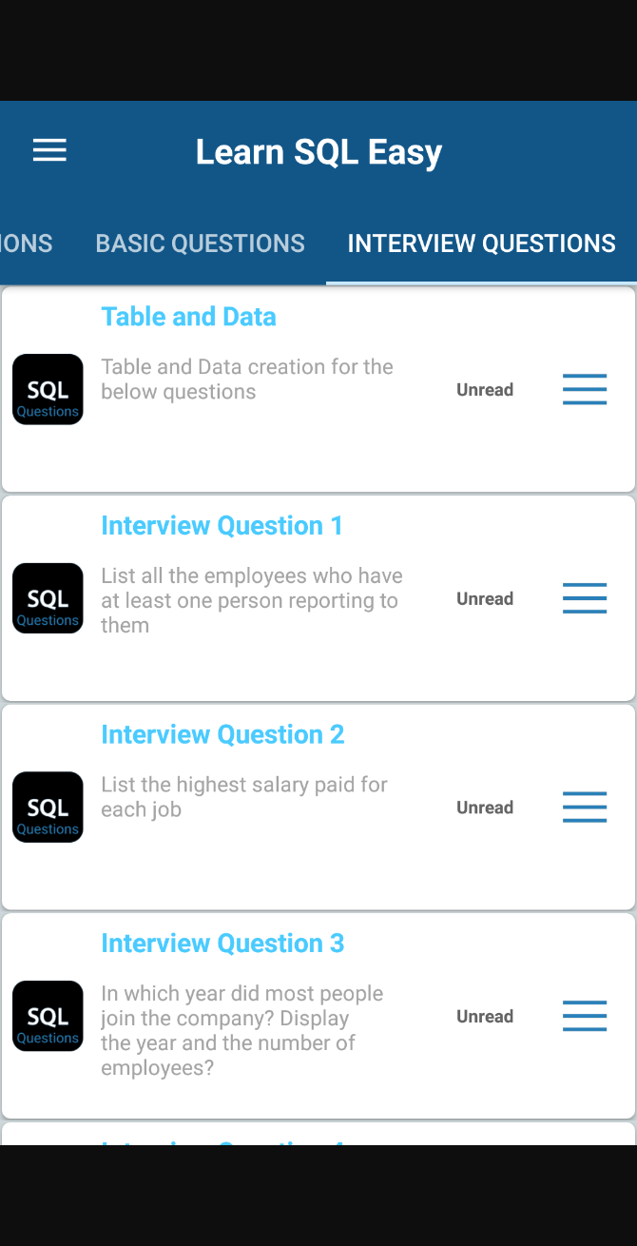Toggle Unread status on Table and Data
The height and width of the screenshot is (1246, 637).
pyautogui.click(x=485, y=390)
